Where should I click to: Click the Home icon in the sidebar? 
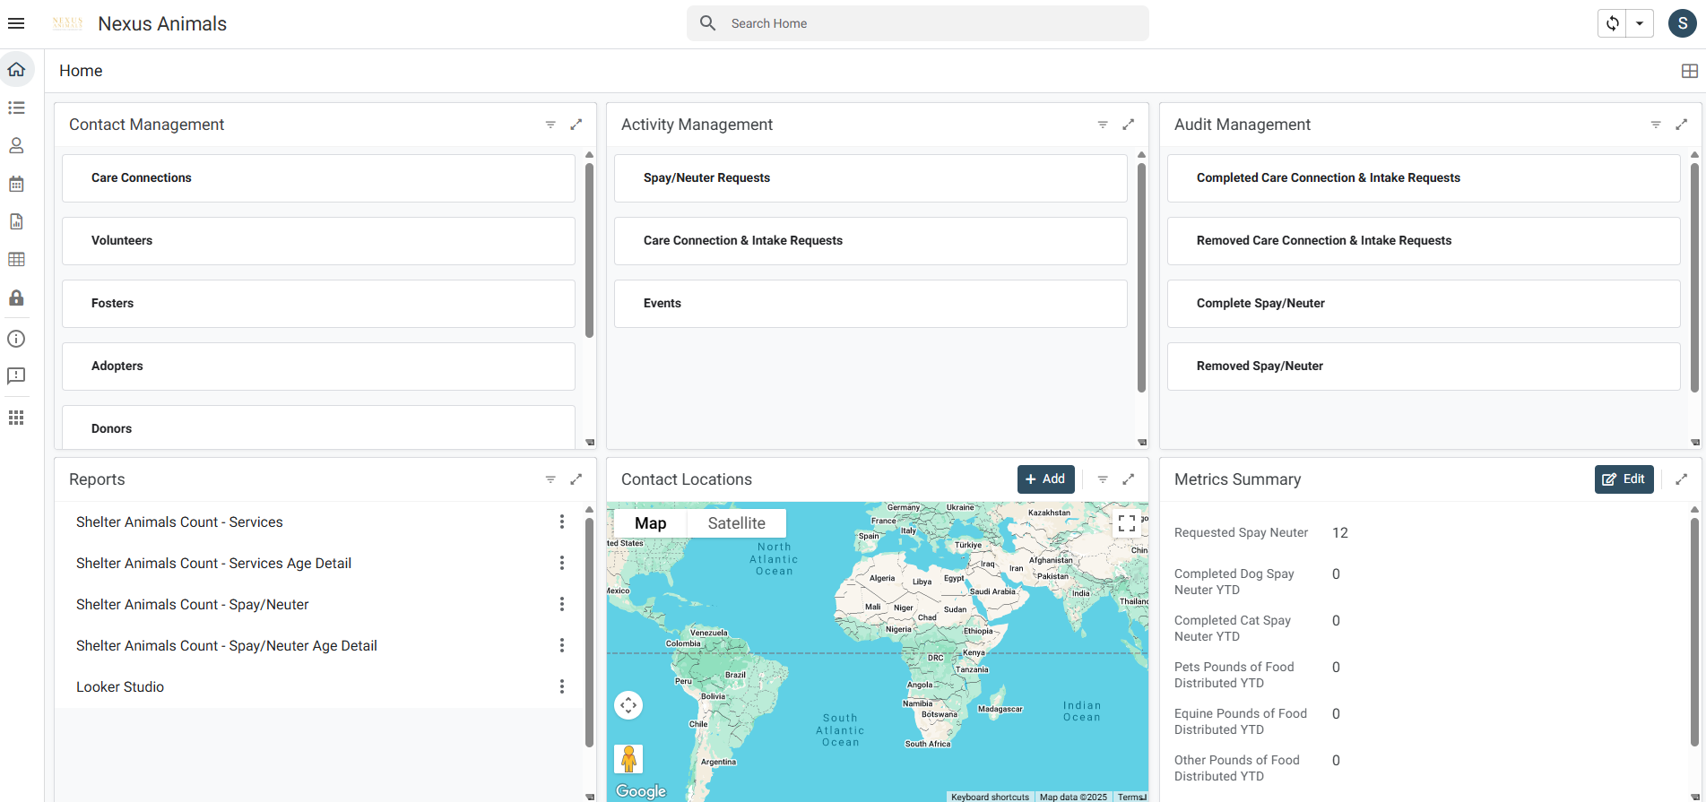(x=16, y=70)
